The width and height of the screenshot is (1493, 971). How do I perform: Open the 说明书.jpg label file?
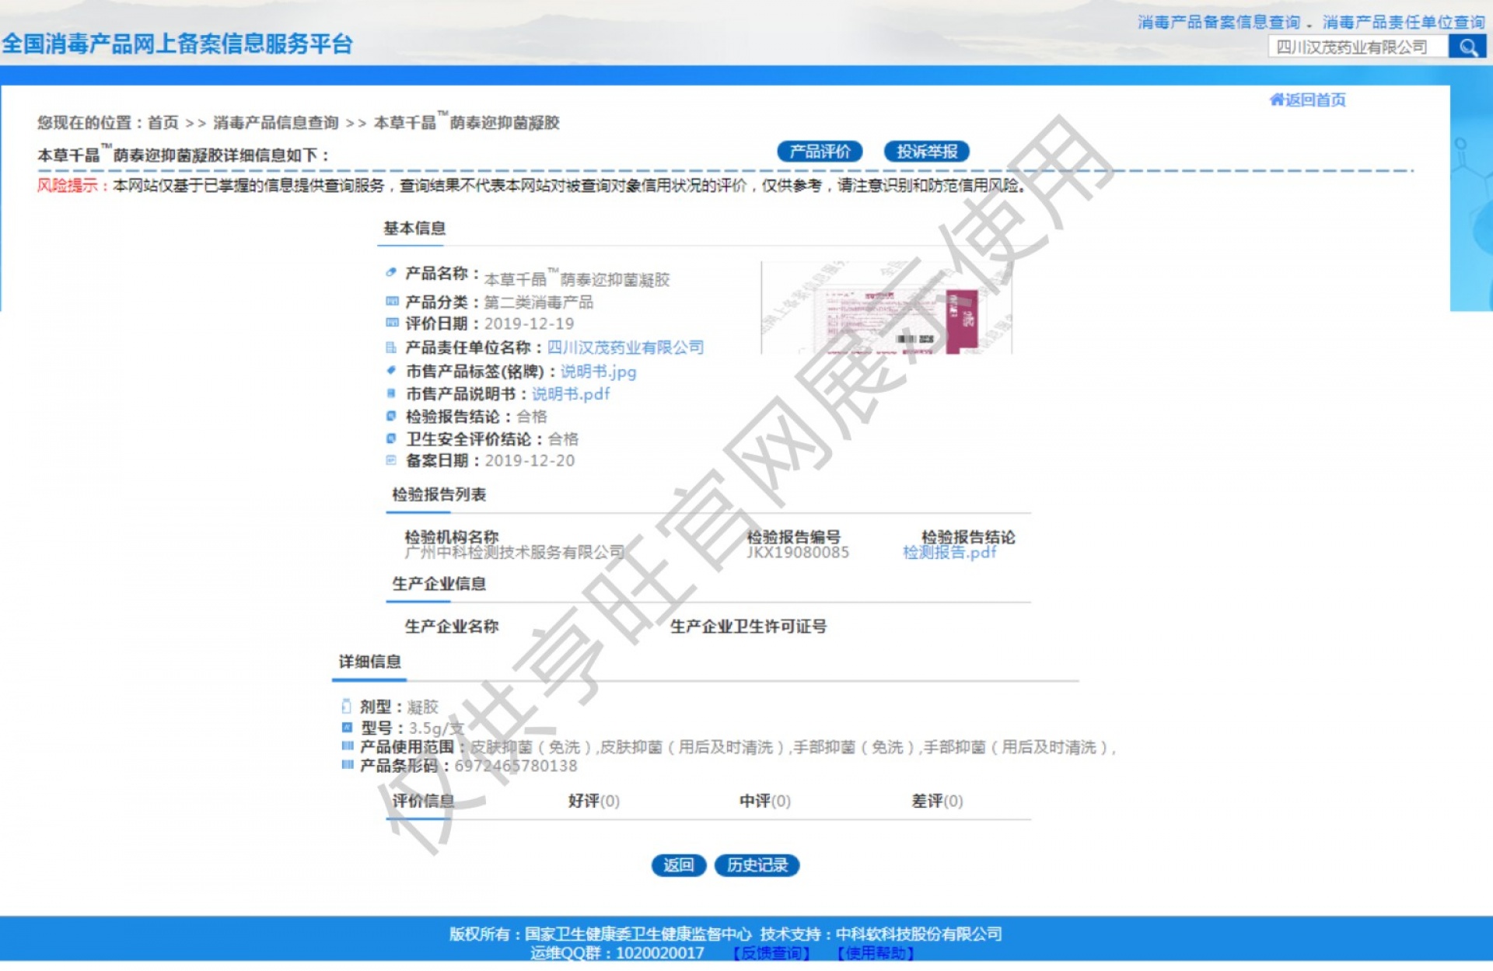pos(598,372)
